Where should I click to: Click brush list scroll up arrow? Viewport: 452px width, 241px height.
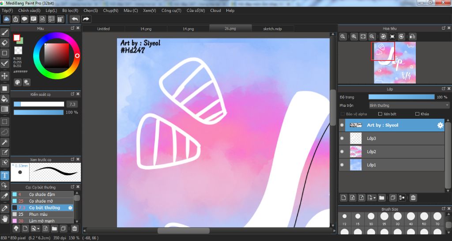(77, 192)
